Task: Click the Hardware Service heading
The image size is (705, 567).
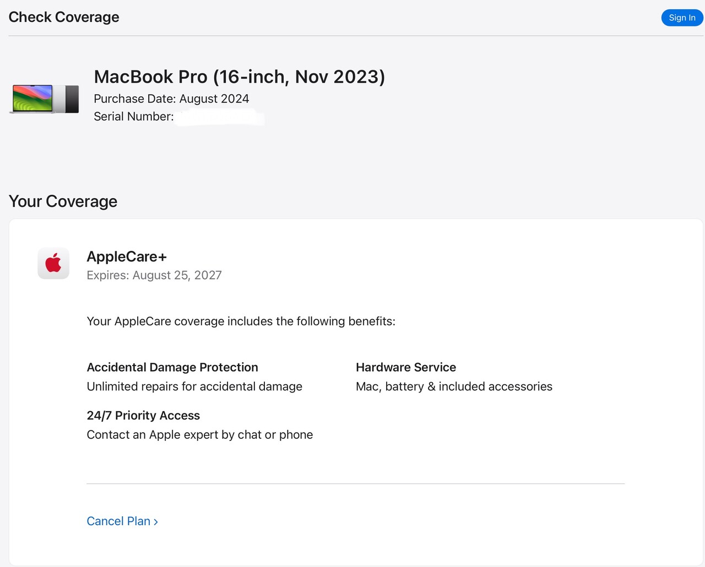Action: click(406, 367)
